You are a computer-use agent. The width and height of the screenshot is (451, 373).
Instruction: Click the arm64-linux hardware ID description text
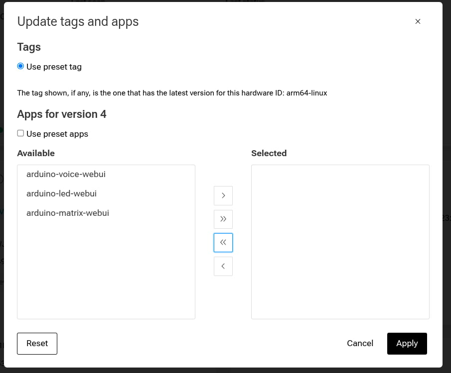pos(172,93)
